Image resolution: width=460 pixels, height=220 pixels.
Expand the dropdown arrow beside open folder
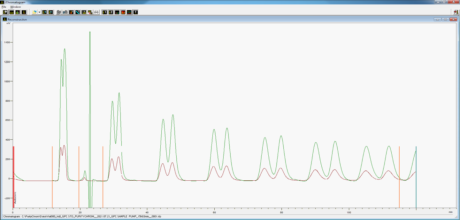tap(39, 12)
